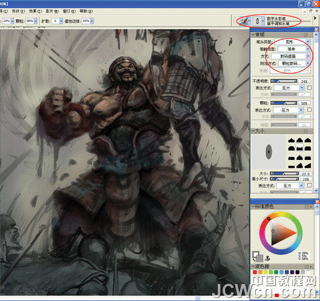Open the 标准颜色 panel options arrow
Viewport: 320px width, 301px height.
click(x=311, y=207)
